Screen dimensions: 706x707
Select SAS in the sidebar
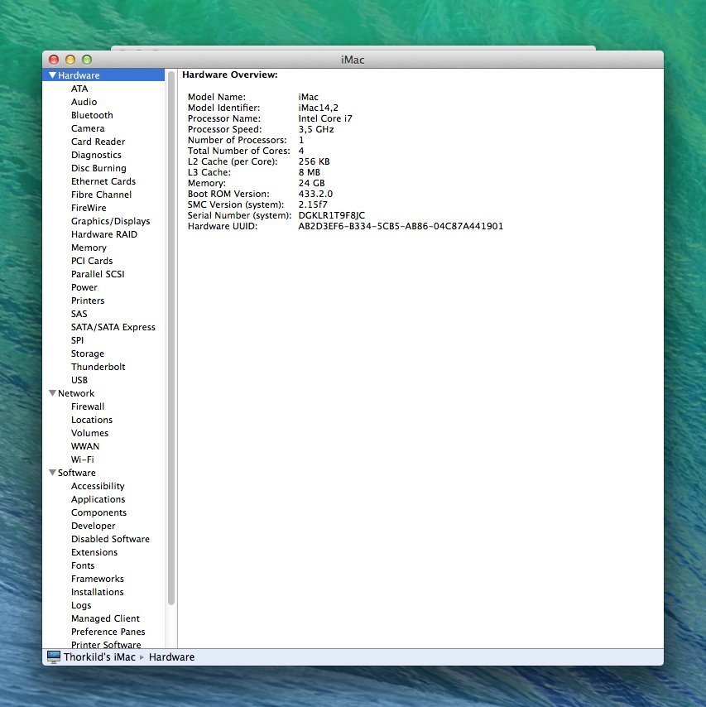(79, 314)
